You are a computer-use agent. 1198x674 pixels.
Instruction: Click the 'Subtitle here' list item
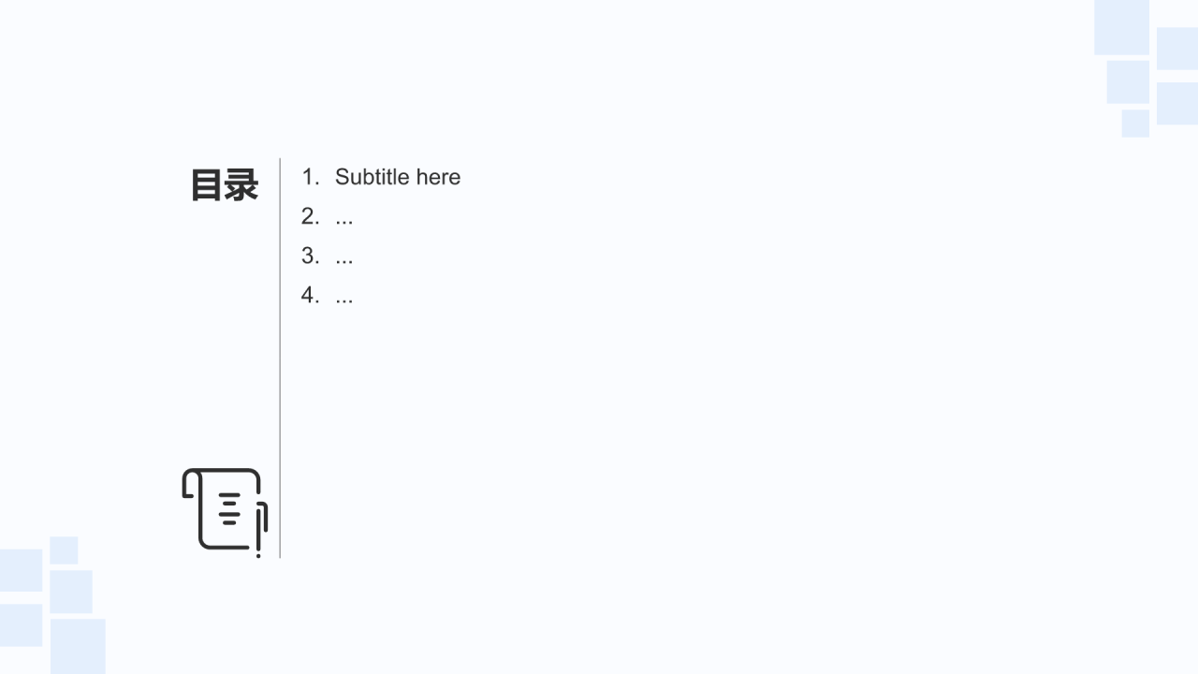pyautogui.click(x=398, y=177)
